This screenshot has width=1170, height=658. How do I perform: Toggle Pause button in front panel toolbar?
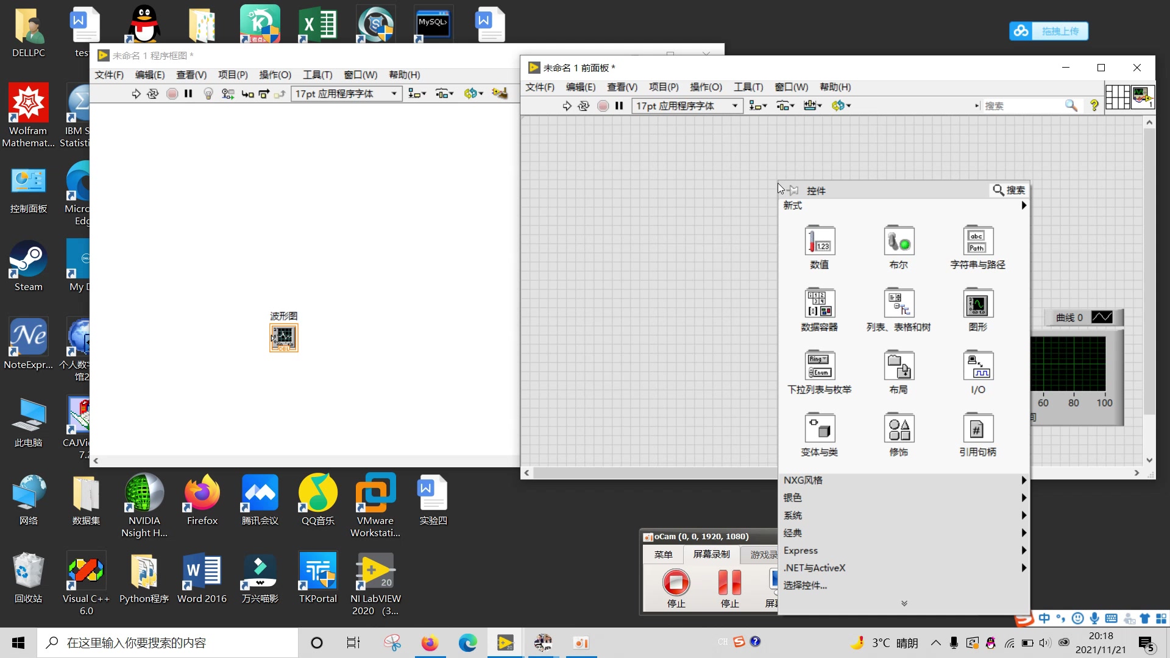619,106
